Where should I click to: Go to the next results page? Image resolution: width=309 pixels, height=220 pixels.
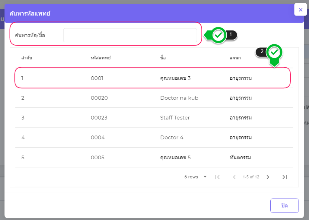tap(268, 177)
